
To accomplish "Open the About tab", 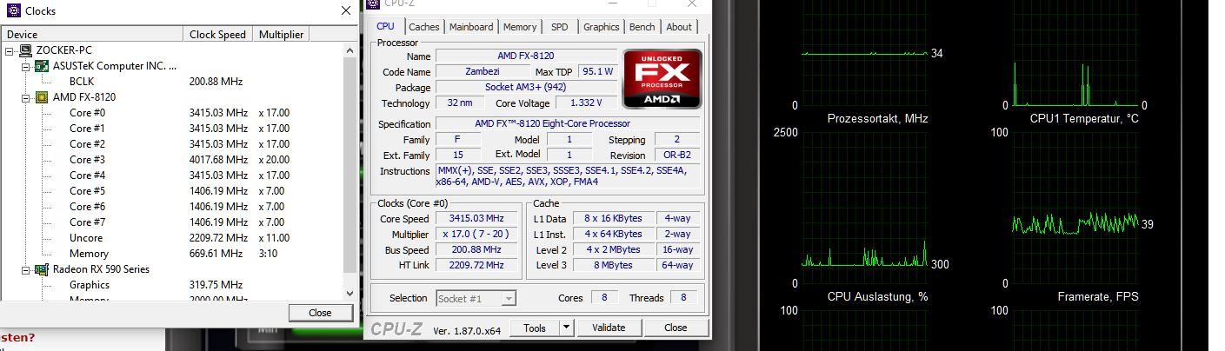I will [x=679, y=27].
